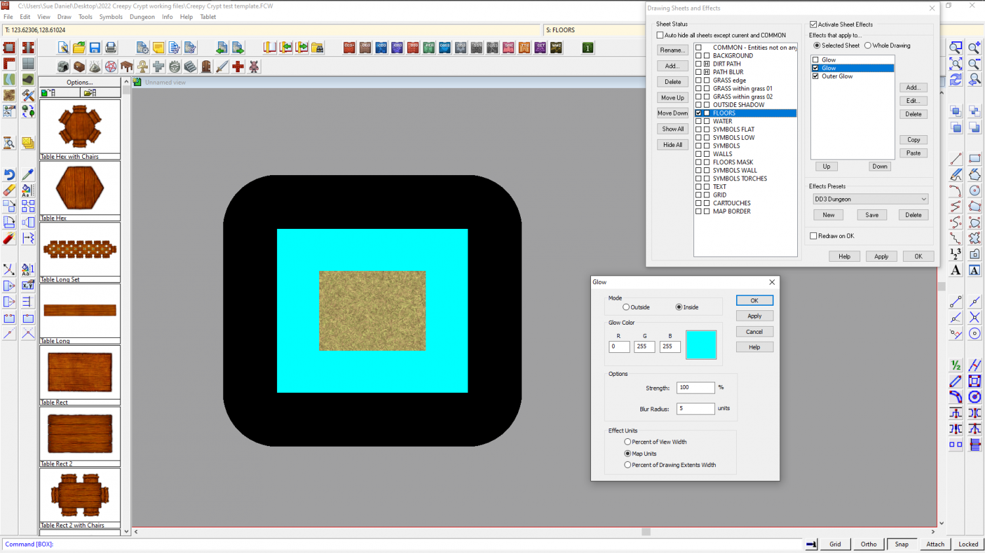Uncheck the Outer Glow effect checkbox
This screenshot has width=985, height=553.
(816, 76)
